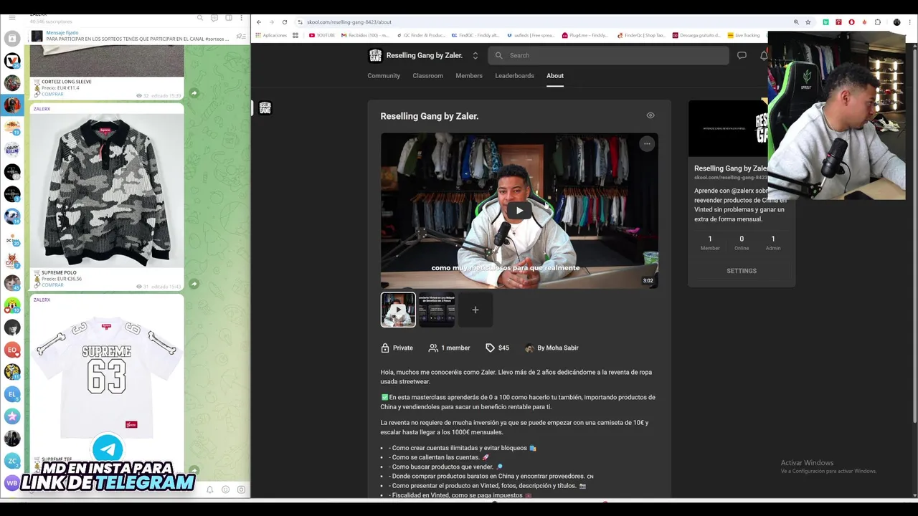This screenshot has height=516, width=918.
Task: Open Chrome extensions puzzle icon
Action: (877, 22)
